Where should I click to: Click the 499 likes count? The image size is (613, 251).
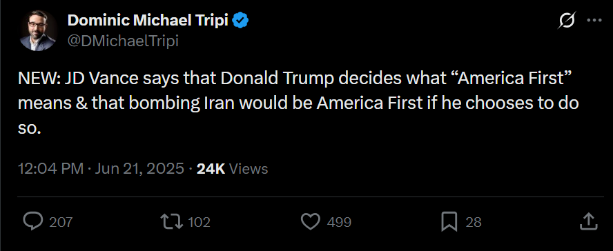coord(339,222)
